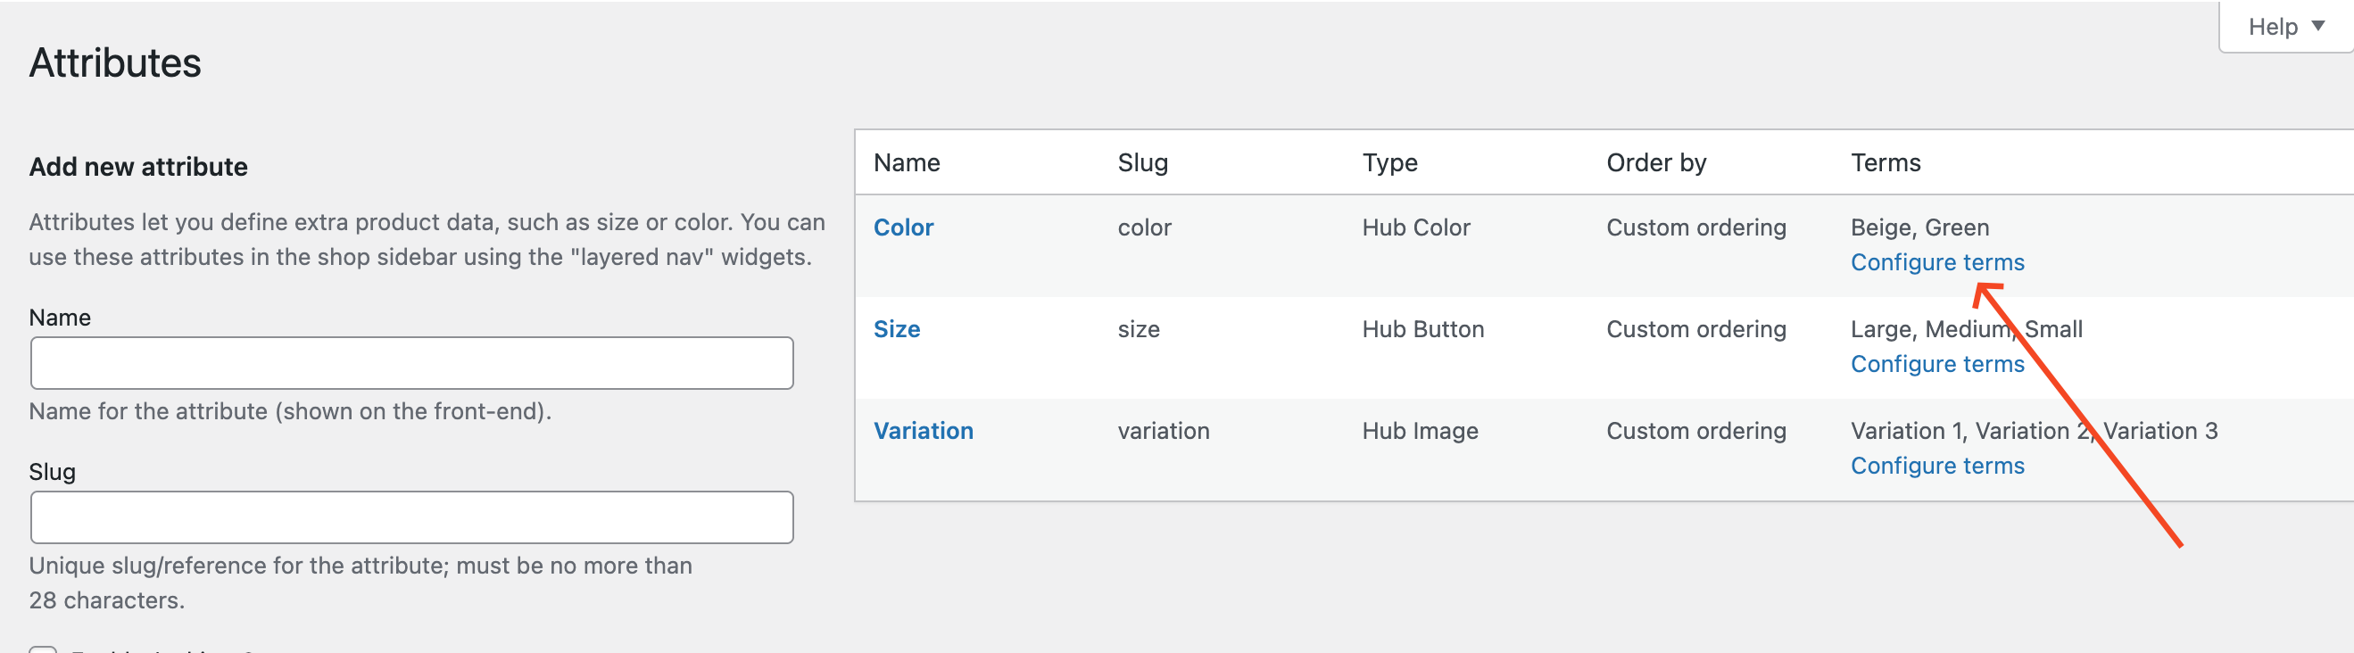Configure terms for Color attribute
Viewport: 2354px width, 653px height.
click(1936, 262)
